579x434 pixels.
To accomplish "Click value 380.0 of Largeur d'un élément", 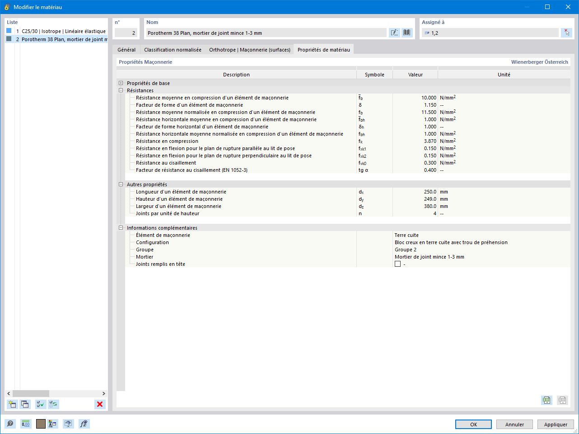I will tap(430, 206).
